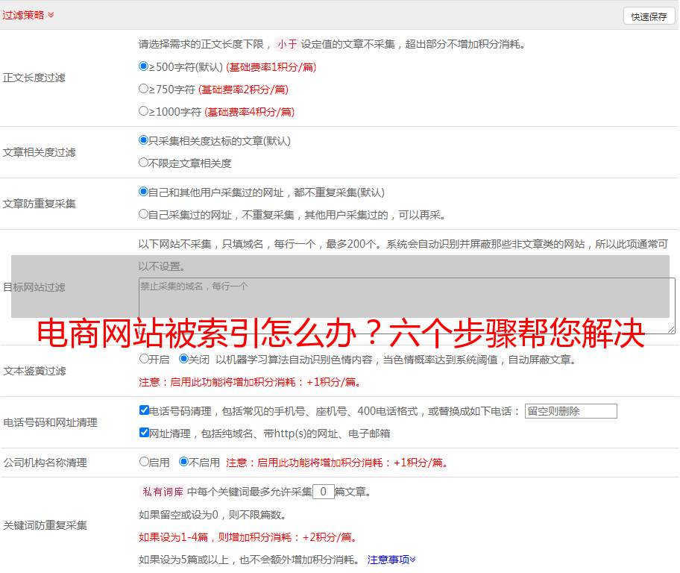Click the 留空则删除 replacement phone field

570,411
